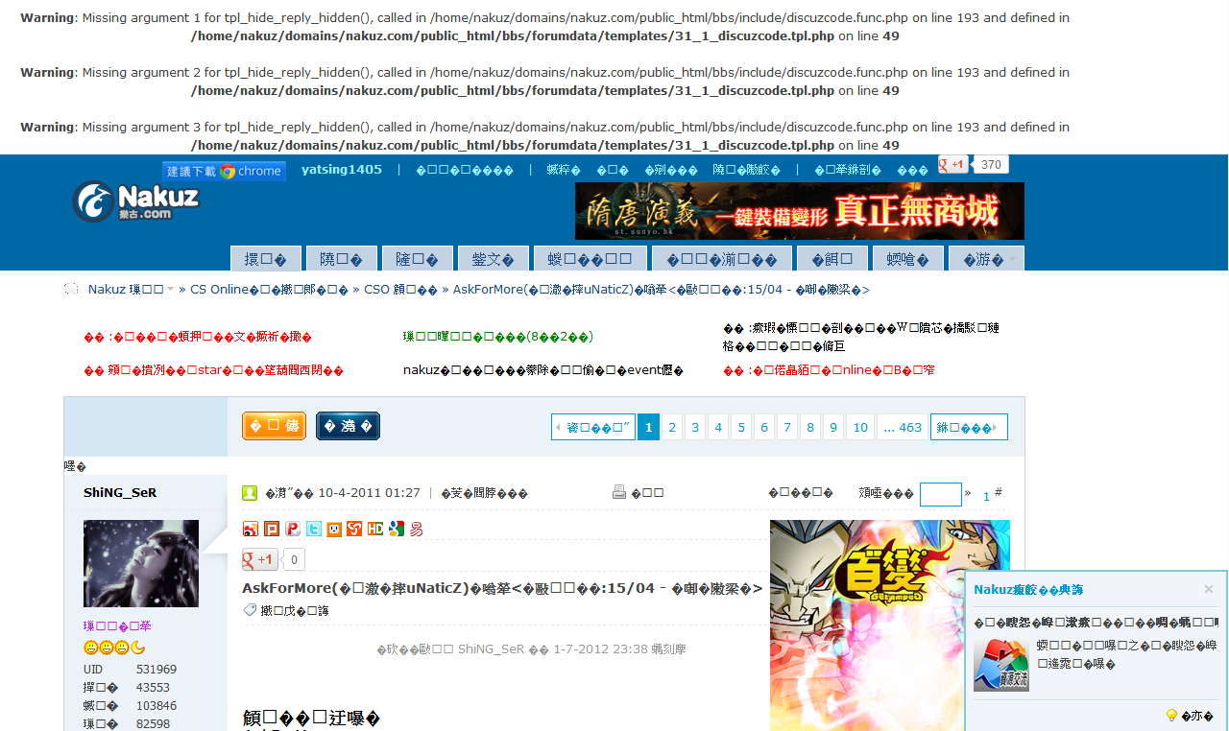Open the post number 1 # permalink

[x=993, y=495]
